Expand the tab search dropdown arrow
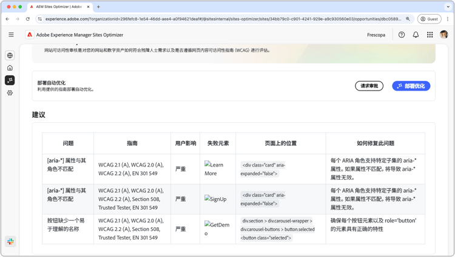This screenshot has height=257, width=455. coord(448,7)
